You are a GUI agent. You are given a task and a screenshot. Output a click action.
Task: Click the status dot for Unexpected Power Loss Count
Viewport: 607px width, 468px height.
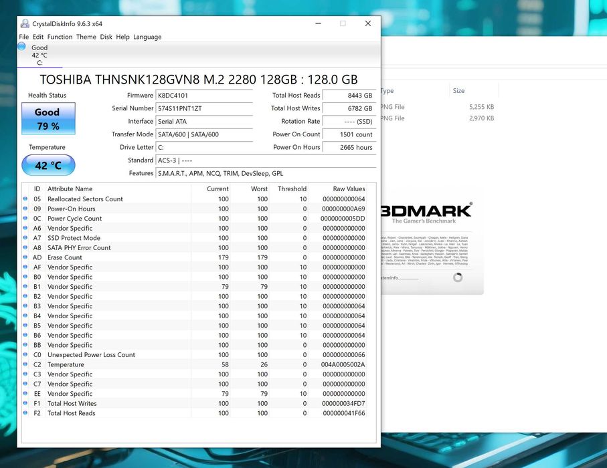coord(25,354)
